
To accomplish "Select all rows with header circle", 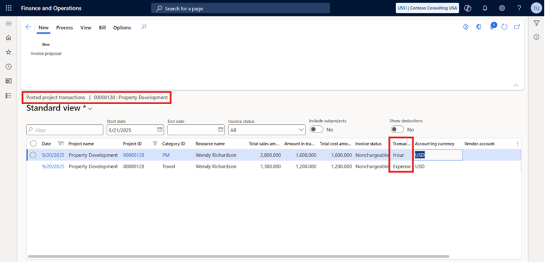I will [34, 144].
